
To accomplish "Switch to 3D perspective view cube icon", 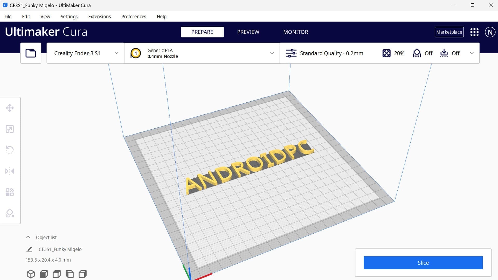I will pos(31,274).
